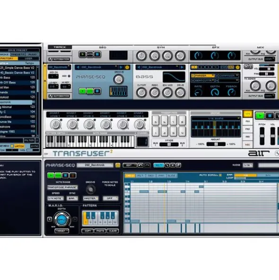The height and width of the screenshot is (280, 279).
Task: Toggle the track mute M button in Mix
Action: click(246, 67)
